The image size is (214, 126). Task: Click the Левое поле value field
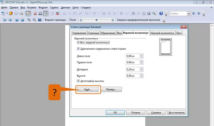pyautogui.click(x=133, y=56)
